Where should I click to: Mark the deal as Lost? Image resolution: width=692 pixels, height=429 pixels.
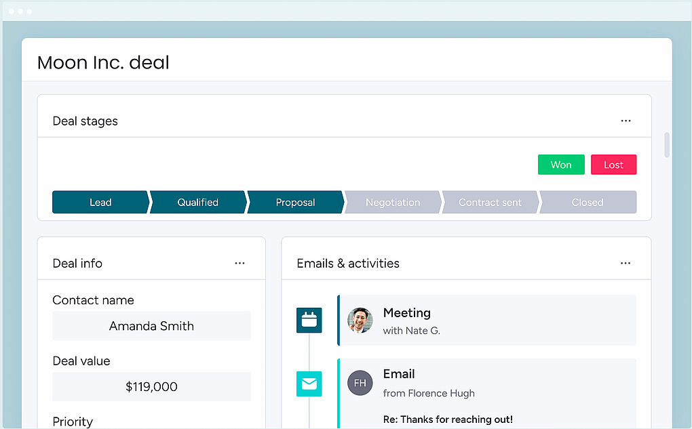(613, 165)
